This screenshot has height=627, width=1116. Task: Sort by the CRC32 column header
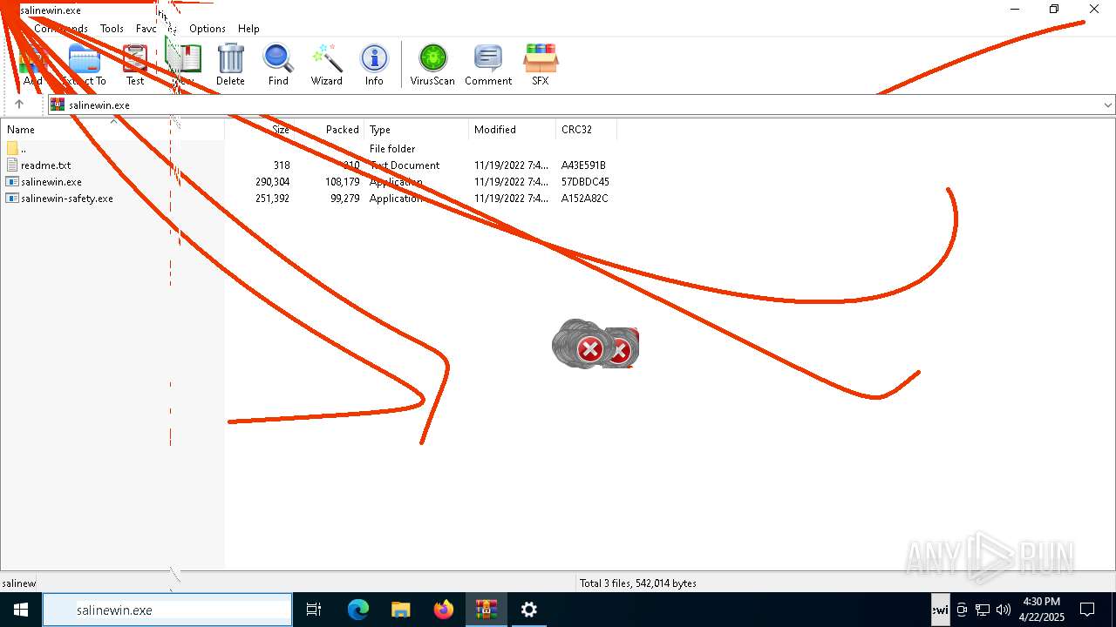pos(587,130)
